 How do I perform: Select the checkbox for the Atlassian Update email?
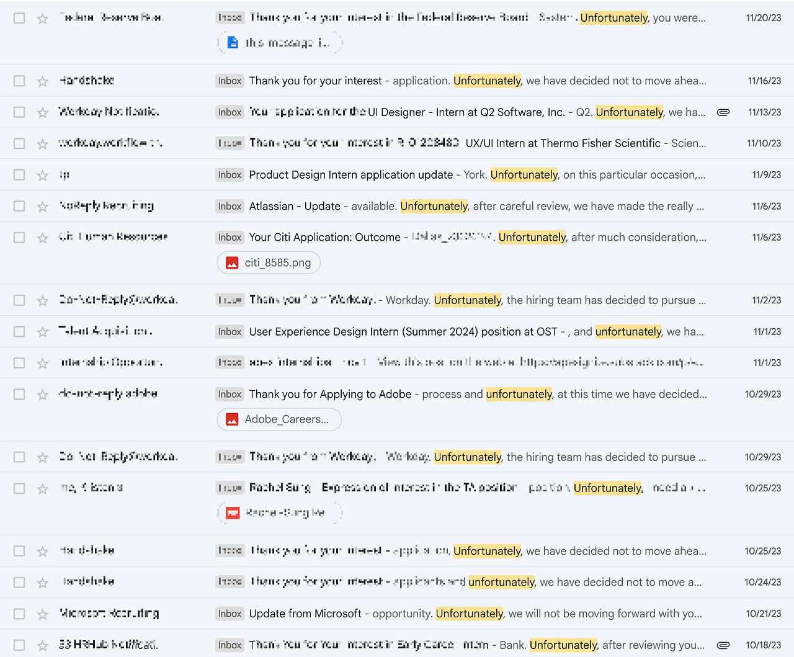(19, 206)
